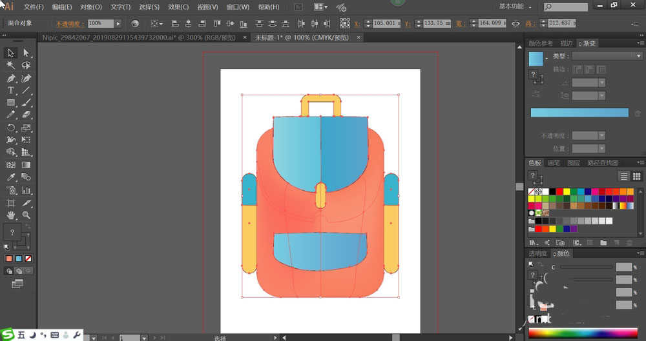Screen dimensions: 646x341
Task: Select the Shape Builder tool
Action: coord(11,152)
